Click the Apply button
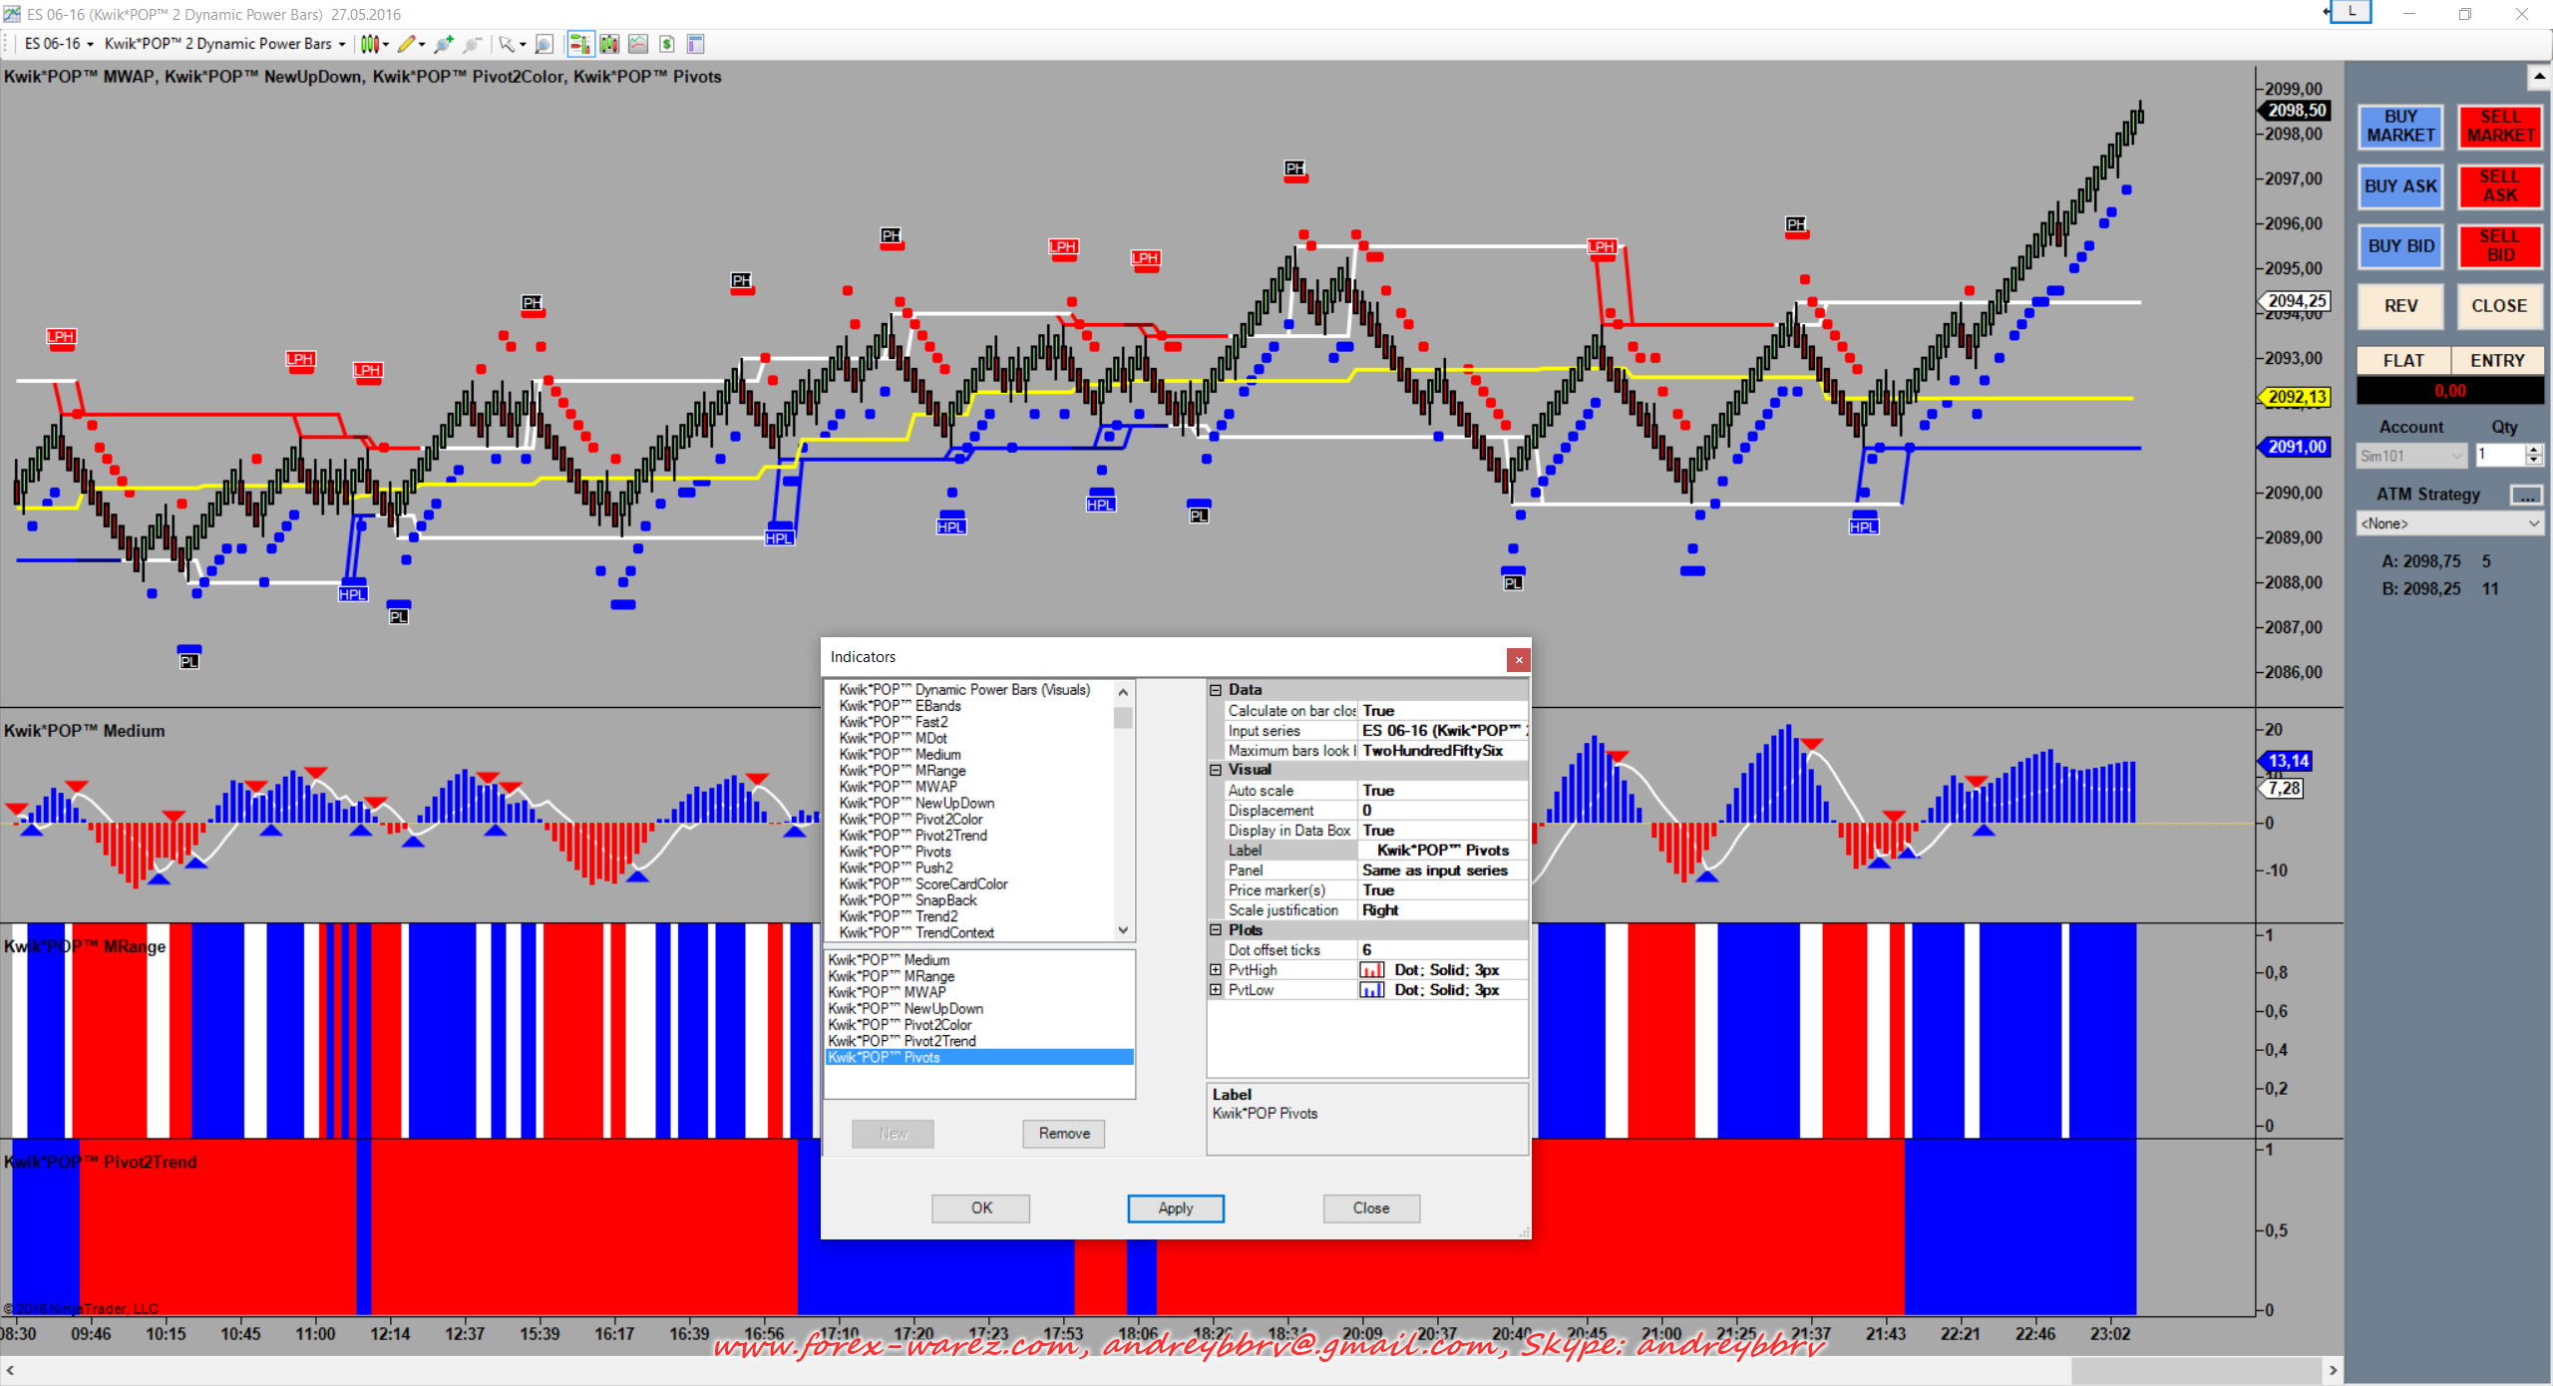2553x1386 pixels. pos(1175,1208)
